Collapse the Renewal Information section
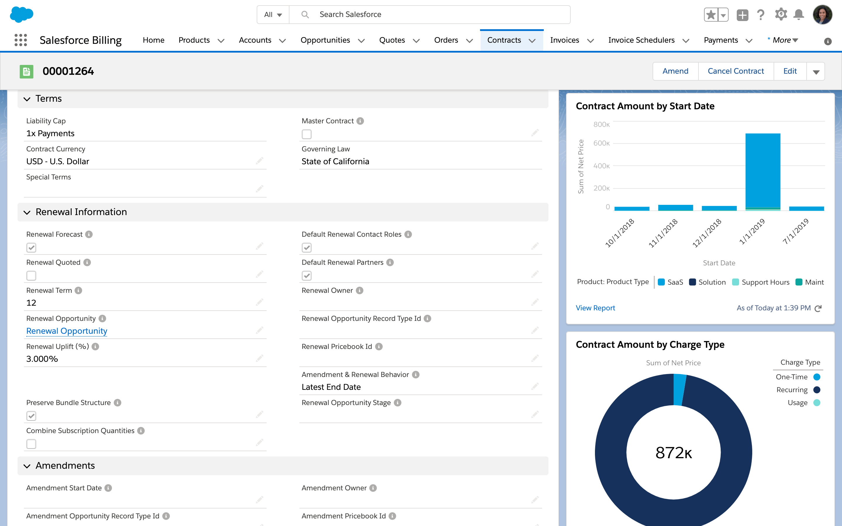The image size is (842, 526). point(27,212)
